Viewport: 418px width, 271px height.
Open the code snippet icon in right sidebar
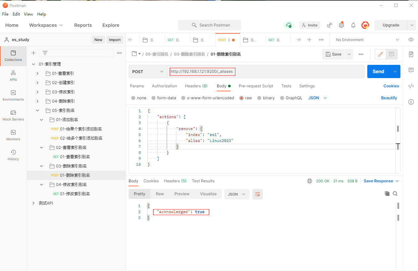click(x=411, y=86)
